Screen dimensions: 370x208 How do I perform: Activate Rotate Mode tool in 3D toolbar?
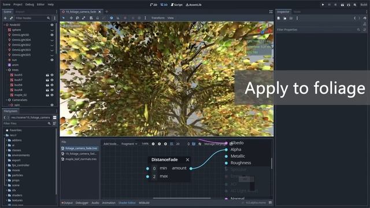77,18
